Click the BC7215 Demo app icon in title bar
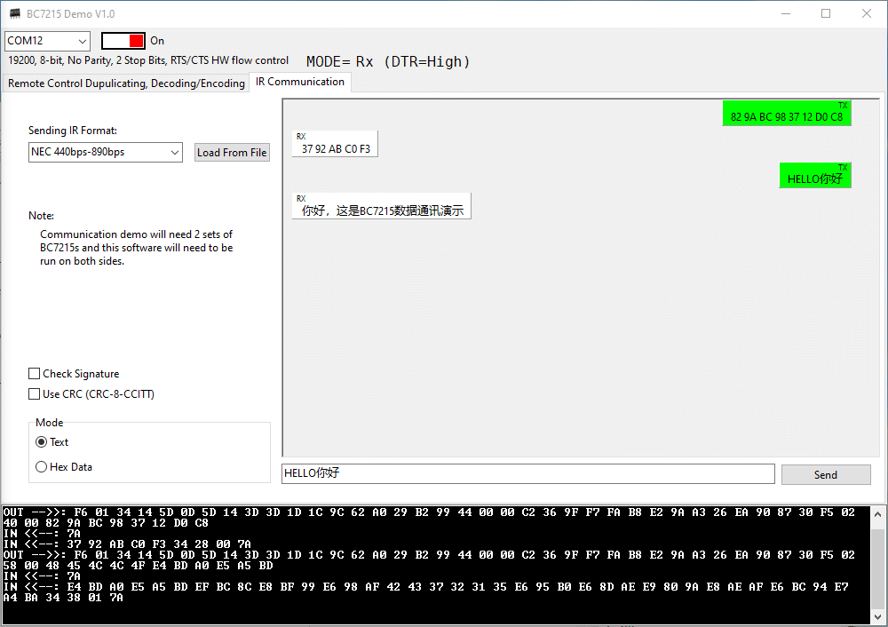 pos(15,13)
